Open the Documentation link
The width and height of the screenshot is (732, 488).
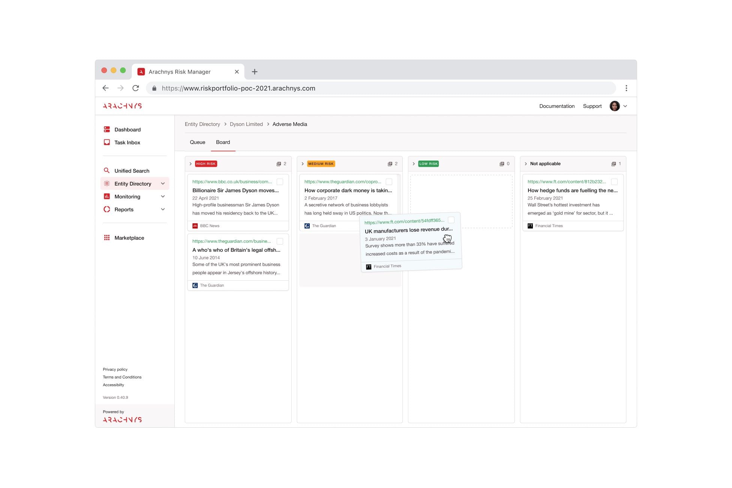point(557,106)
